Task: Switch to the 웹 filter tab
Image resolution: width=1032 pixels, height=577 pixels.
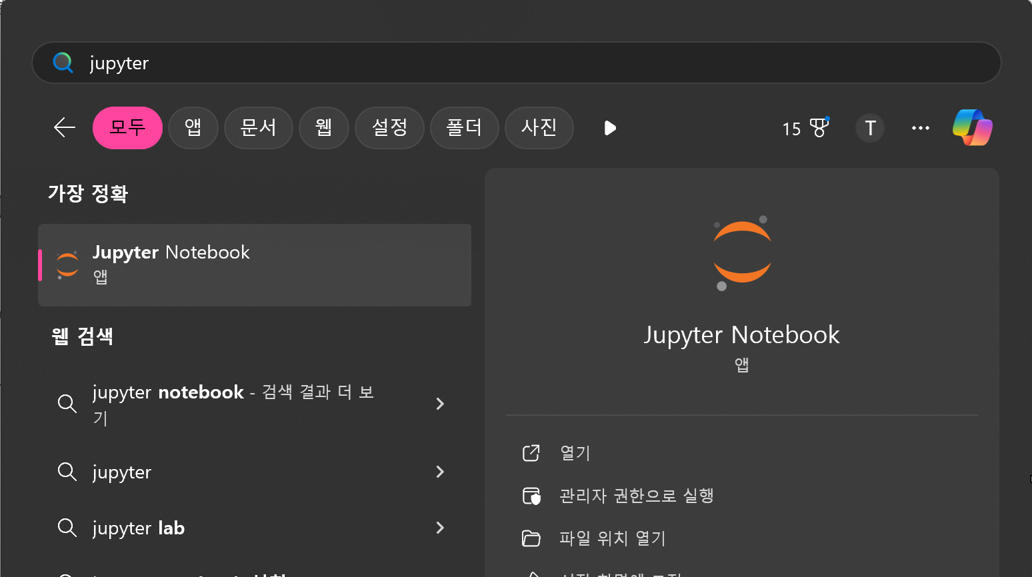Action: 324,127
